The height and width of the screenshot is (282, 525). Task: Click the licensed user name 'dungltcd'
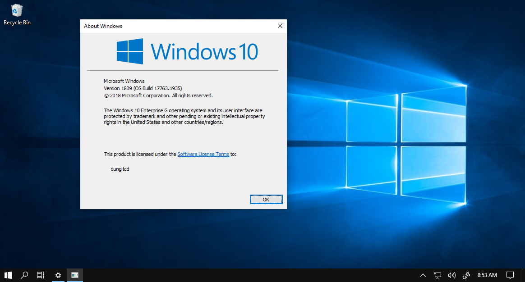120,169
